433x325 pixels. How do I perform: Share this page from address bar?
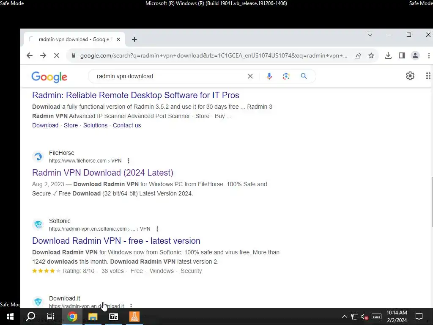(x=358, y=55)
